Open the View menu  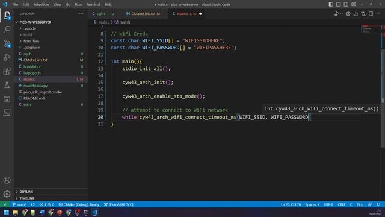57,4
